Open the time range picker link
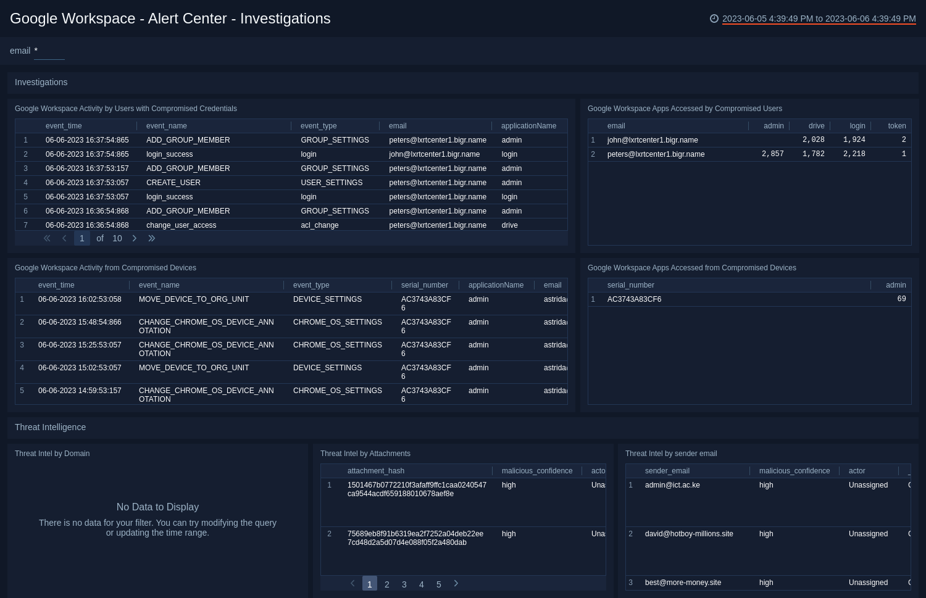The height and width of the screenshot is (598, 926). pyautogui.click(x=819, y=19)
